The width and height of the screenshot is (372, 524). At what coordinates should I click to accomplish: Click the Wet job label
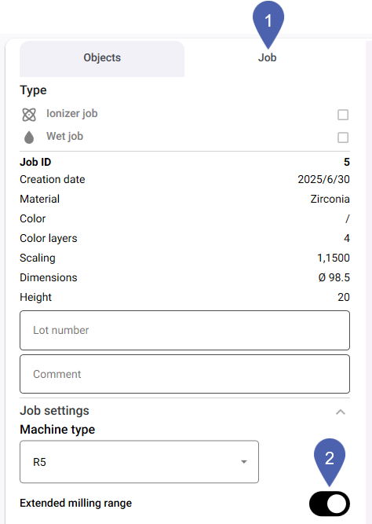click(65, 137)
